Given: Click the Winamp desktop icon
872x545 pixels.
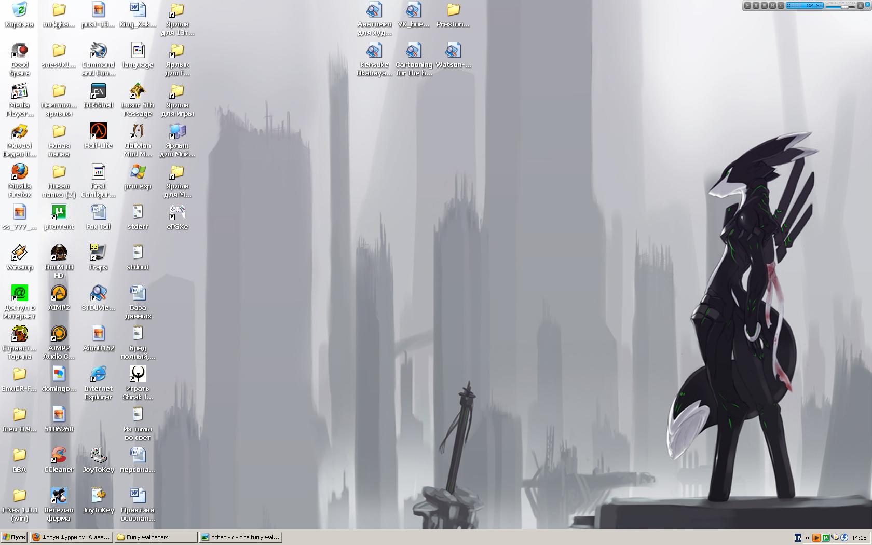Looking at the screenshot, I should coord(20,253).
